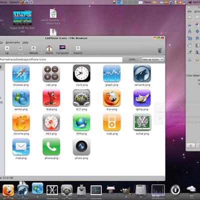200x200 pixels.
Task: Select the iGnome.png foot icon
Action: pyautogui.click(x=21, y=122)
